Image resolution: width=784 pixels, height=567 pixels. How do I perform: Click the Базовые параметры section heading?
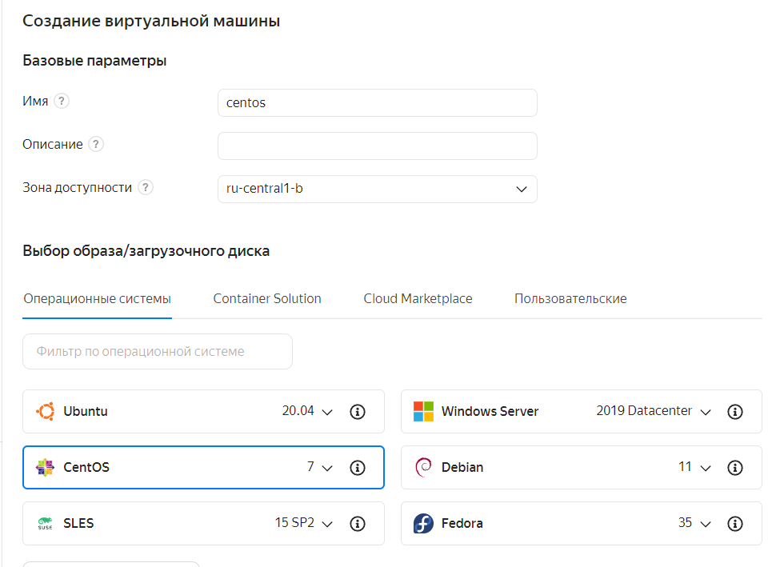point(94,61)
